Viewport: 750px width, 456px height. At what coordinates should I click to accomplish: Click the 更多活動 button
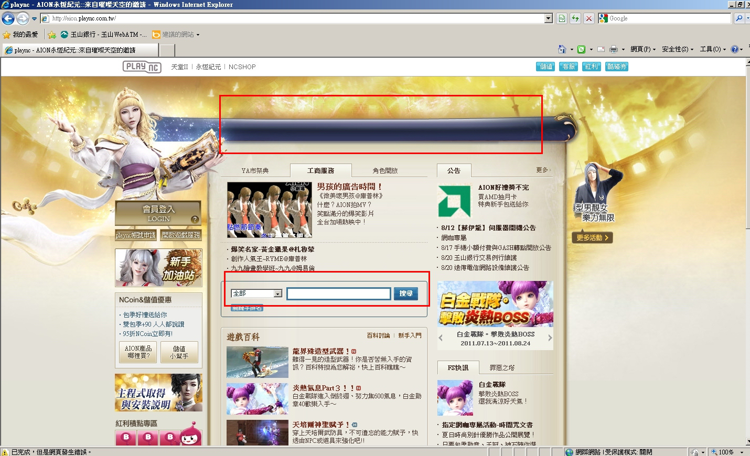(x=592, y=238)
